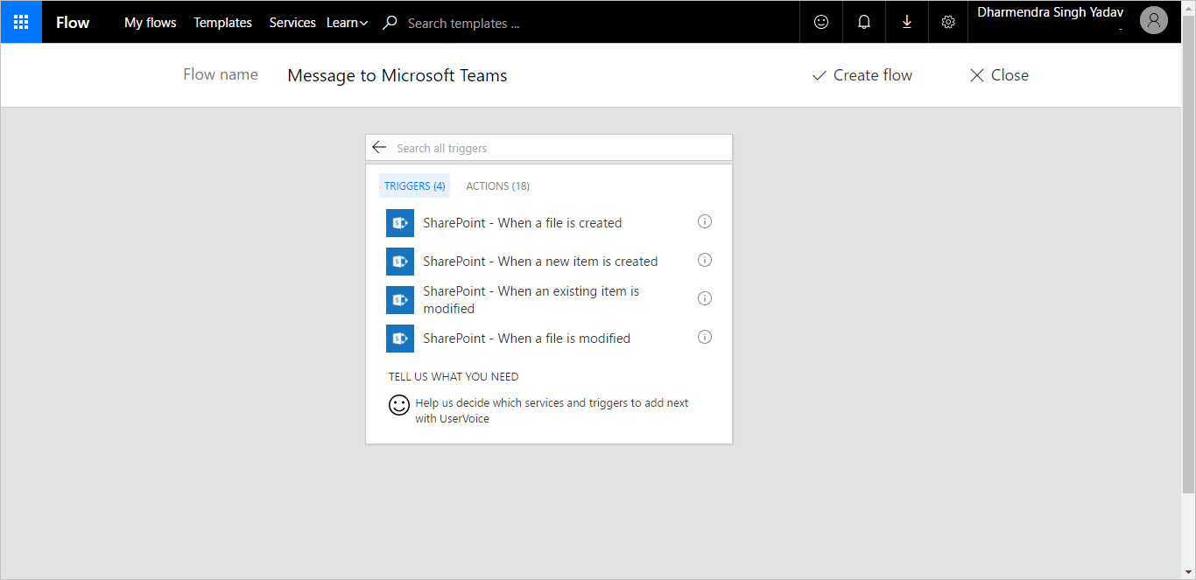Click the UserVoice smiley face icon

click(399, 405)
